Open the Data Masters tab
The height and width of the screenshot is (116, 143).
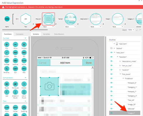coord(59,34)
